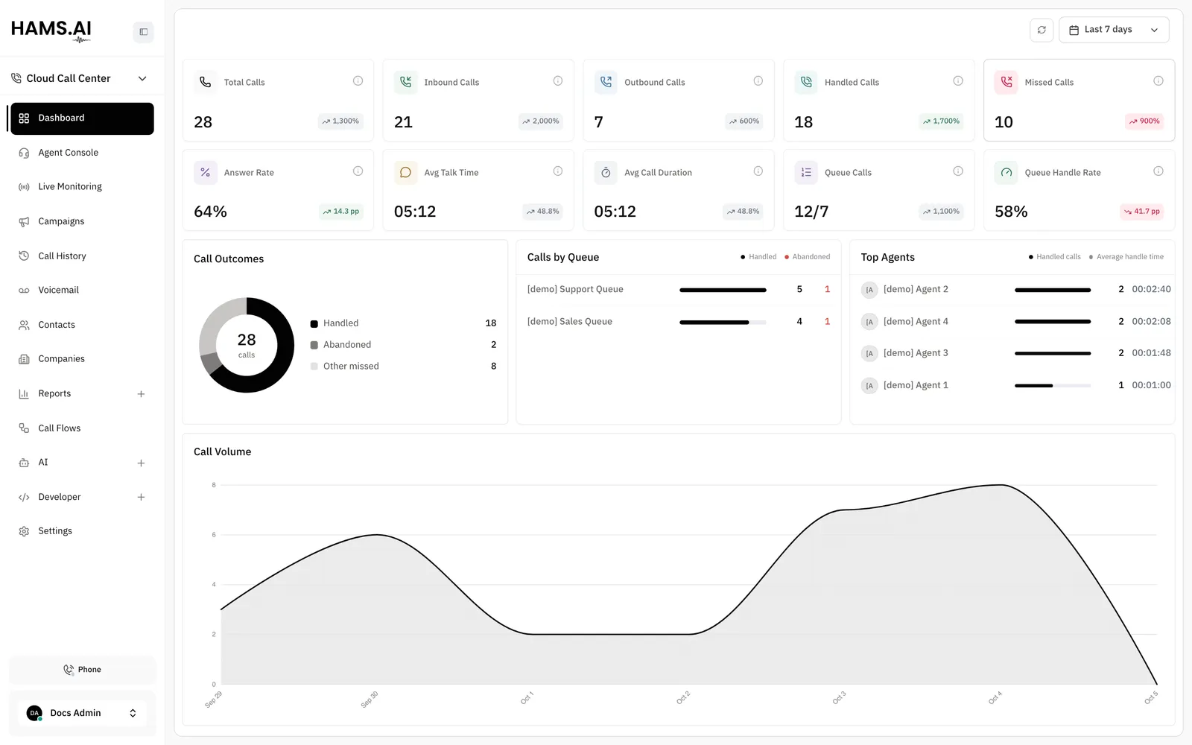Open the Dashboard page

[x=82, y=118]
